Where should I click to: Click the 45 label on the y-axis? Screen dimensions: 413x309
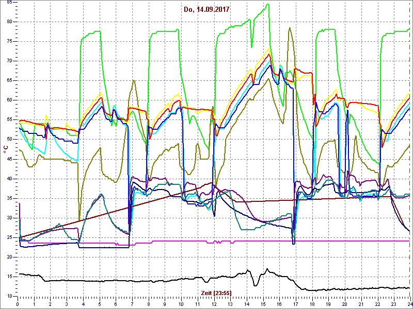10,159
